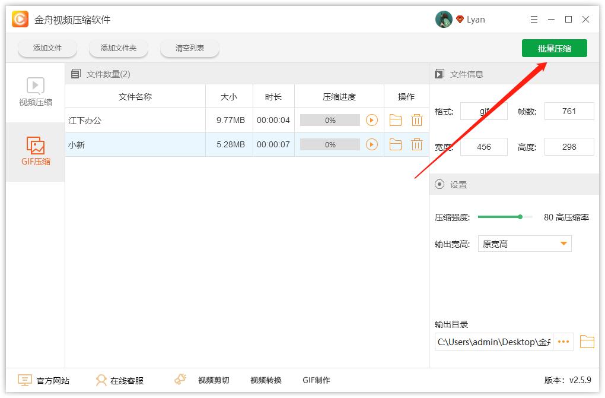The height and width of the screenshot is (398, 605).
Task: Click 添加文件夹 button
Action: 119,48
